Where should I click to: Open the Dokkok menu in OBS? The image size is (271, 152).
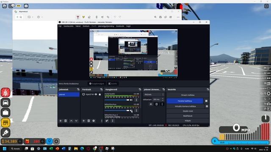86,26
